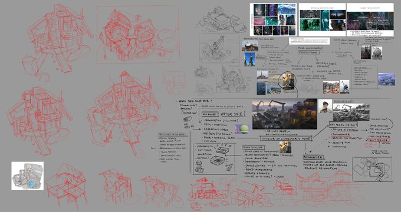Select the beached ship reference photo
The width and height of the screenshot is (401, 212).
point(250,45)
